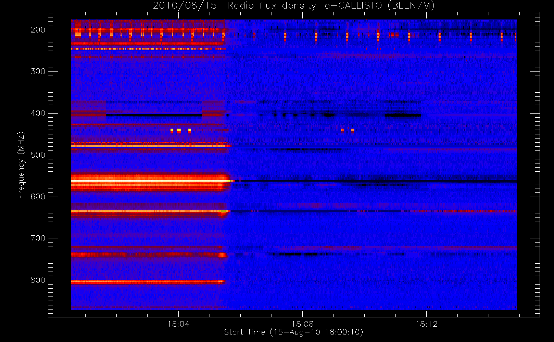Viewport: 554px width, 342px height.
Task: Click the 800 frequency tick label
Action: coord(38,280)
